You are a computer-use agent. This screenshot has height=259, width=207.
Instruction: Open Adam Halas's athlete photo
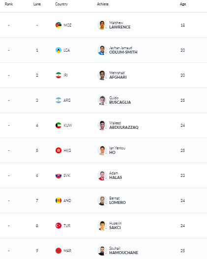[x=102, y=175]
